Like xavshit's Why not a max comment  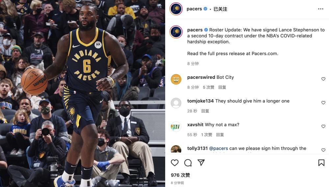323,126
